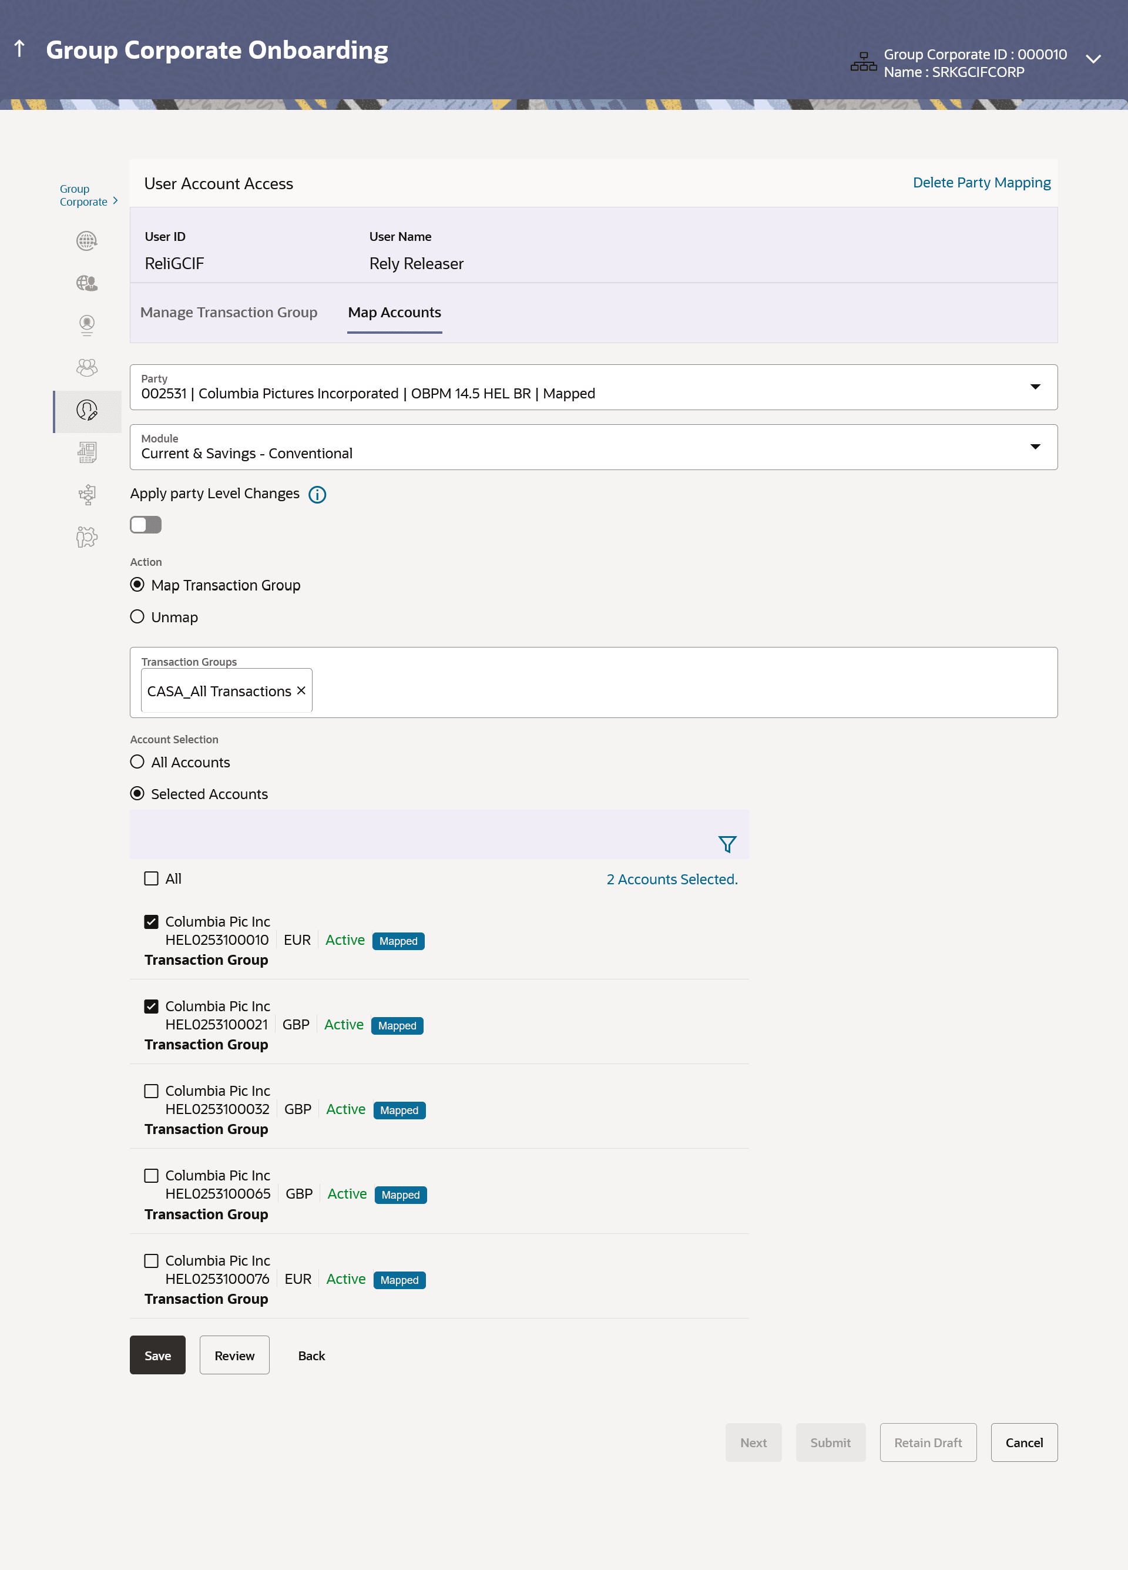
Task: Click the Delete Party Mapping link
Action: (981, 183)
